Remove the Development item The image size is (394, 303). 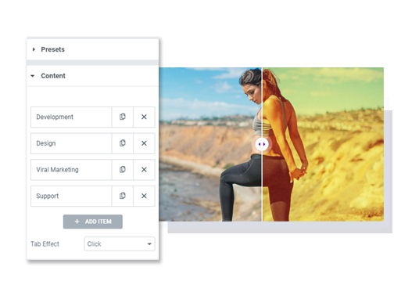click(x=144, y=117)
